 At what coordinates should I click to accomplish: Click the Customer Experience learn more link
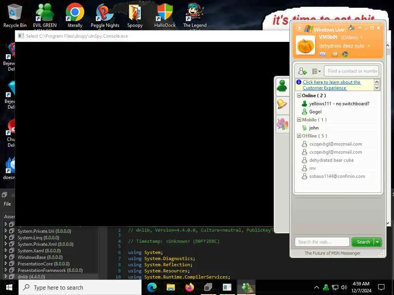point(331,85)
